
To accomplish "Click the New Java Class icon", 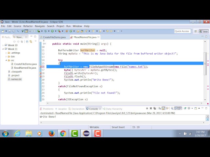I will click(x=71, y=31).
